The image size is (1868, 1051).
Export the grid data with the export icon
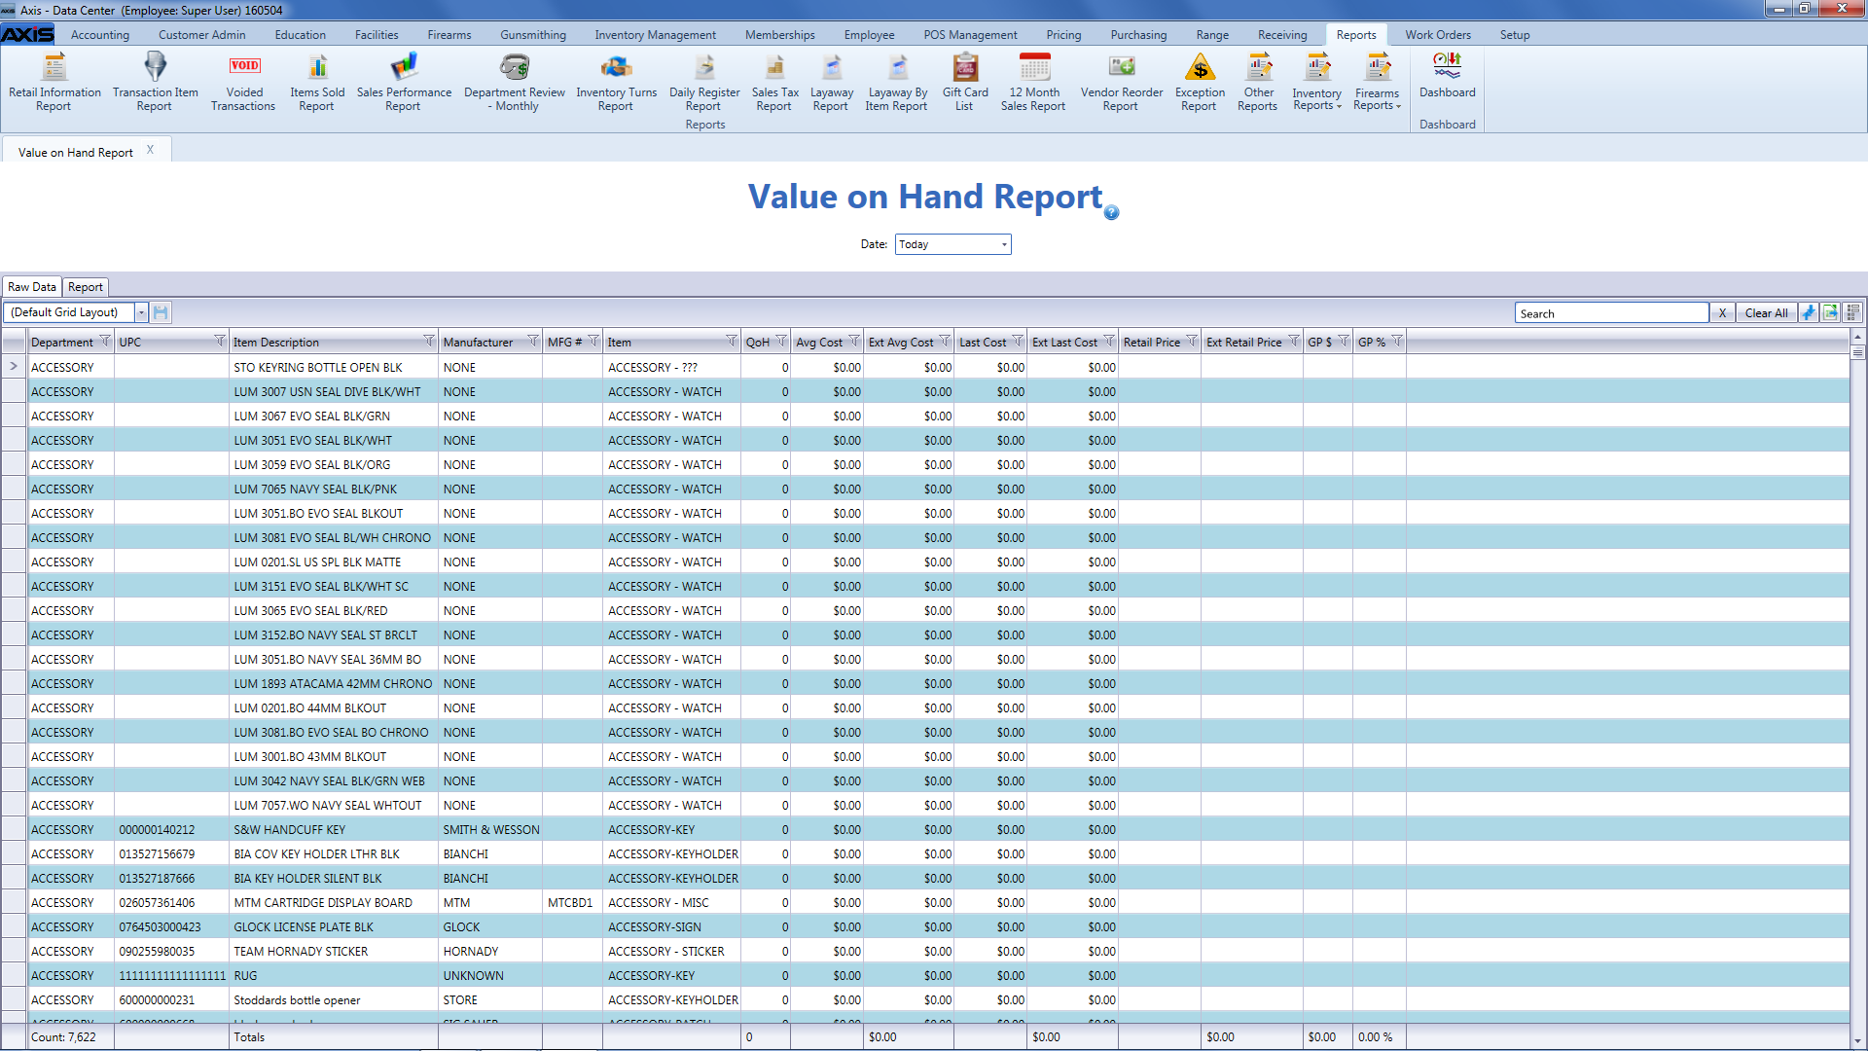pyautogui.click(x=1831, y=312)
